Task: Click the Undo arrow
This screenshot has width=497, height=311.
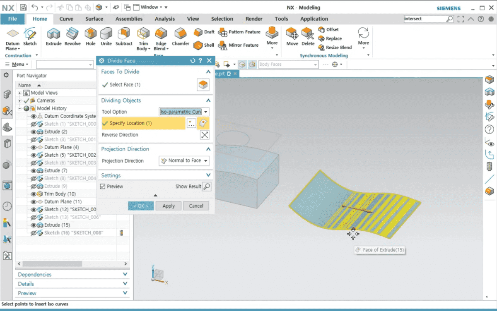Action: 35,7
